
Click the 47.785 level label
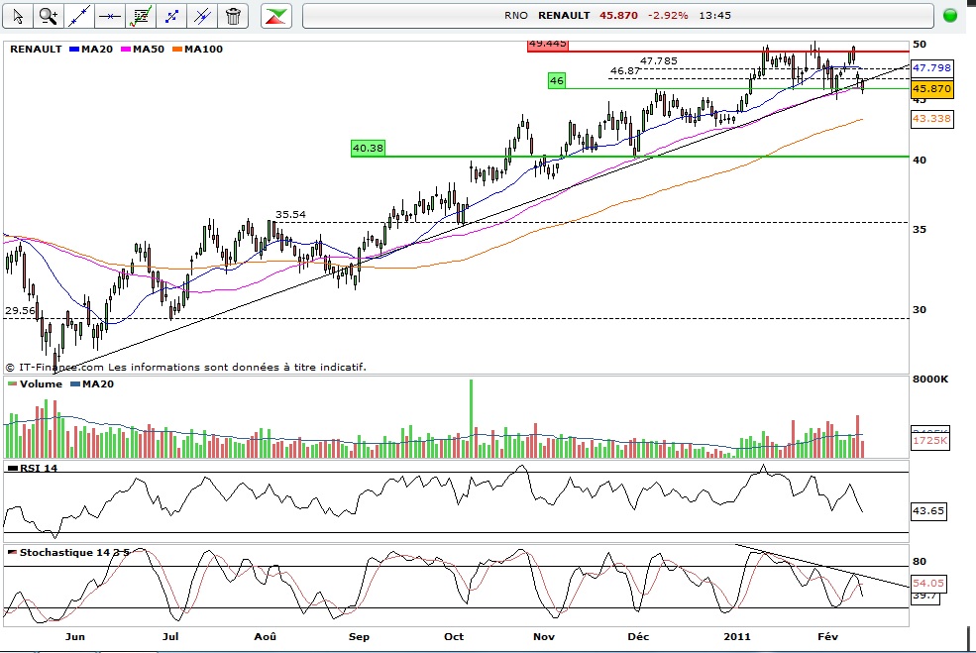tap(659, 61)
